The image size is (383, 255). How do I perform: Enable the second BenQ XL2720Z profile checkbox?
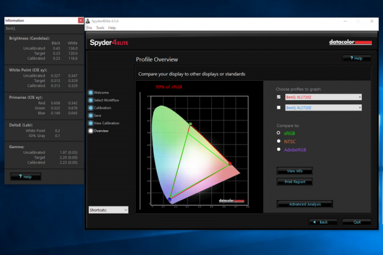(x=279, y=107)
